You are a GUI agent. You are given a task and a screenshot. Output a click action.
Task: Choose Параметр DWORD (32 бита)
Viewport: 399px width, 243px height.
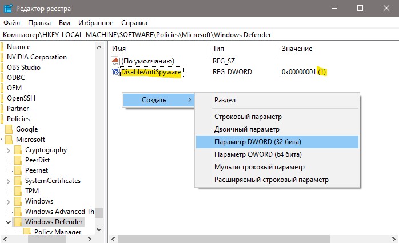(x=277, y=142)
